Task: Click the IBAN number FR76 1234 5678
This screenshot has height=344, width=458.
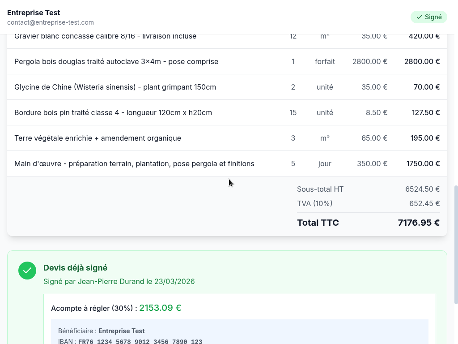Action: [140, 342]
